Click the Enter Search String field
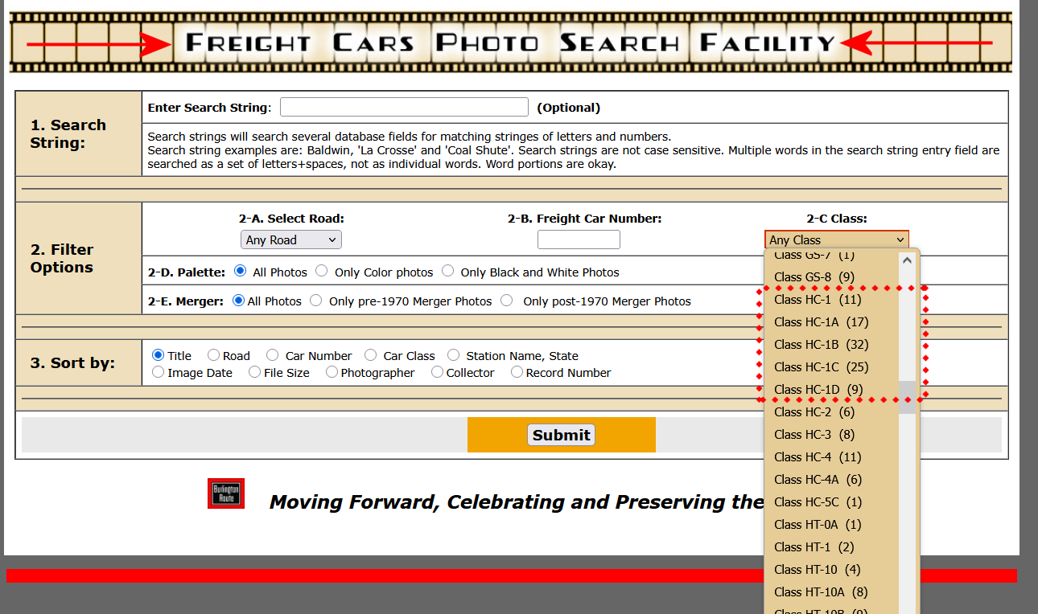The image size is (1038, 614). [404, 108]
